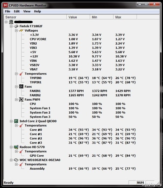Click the Fintek Temperatures thermometer icon
163x188 pixels.
coord(21,74)
